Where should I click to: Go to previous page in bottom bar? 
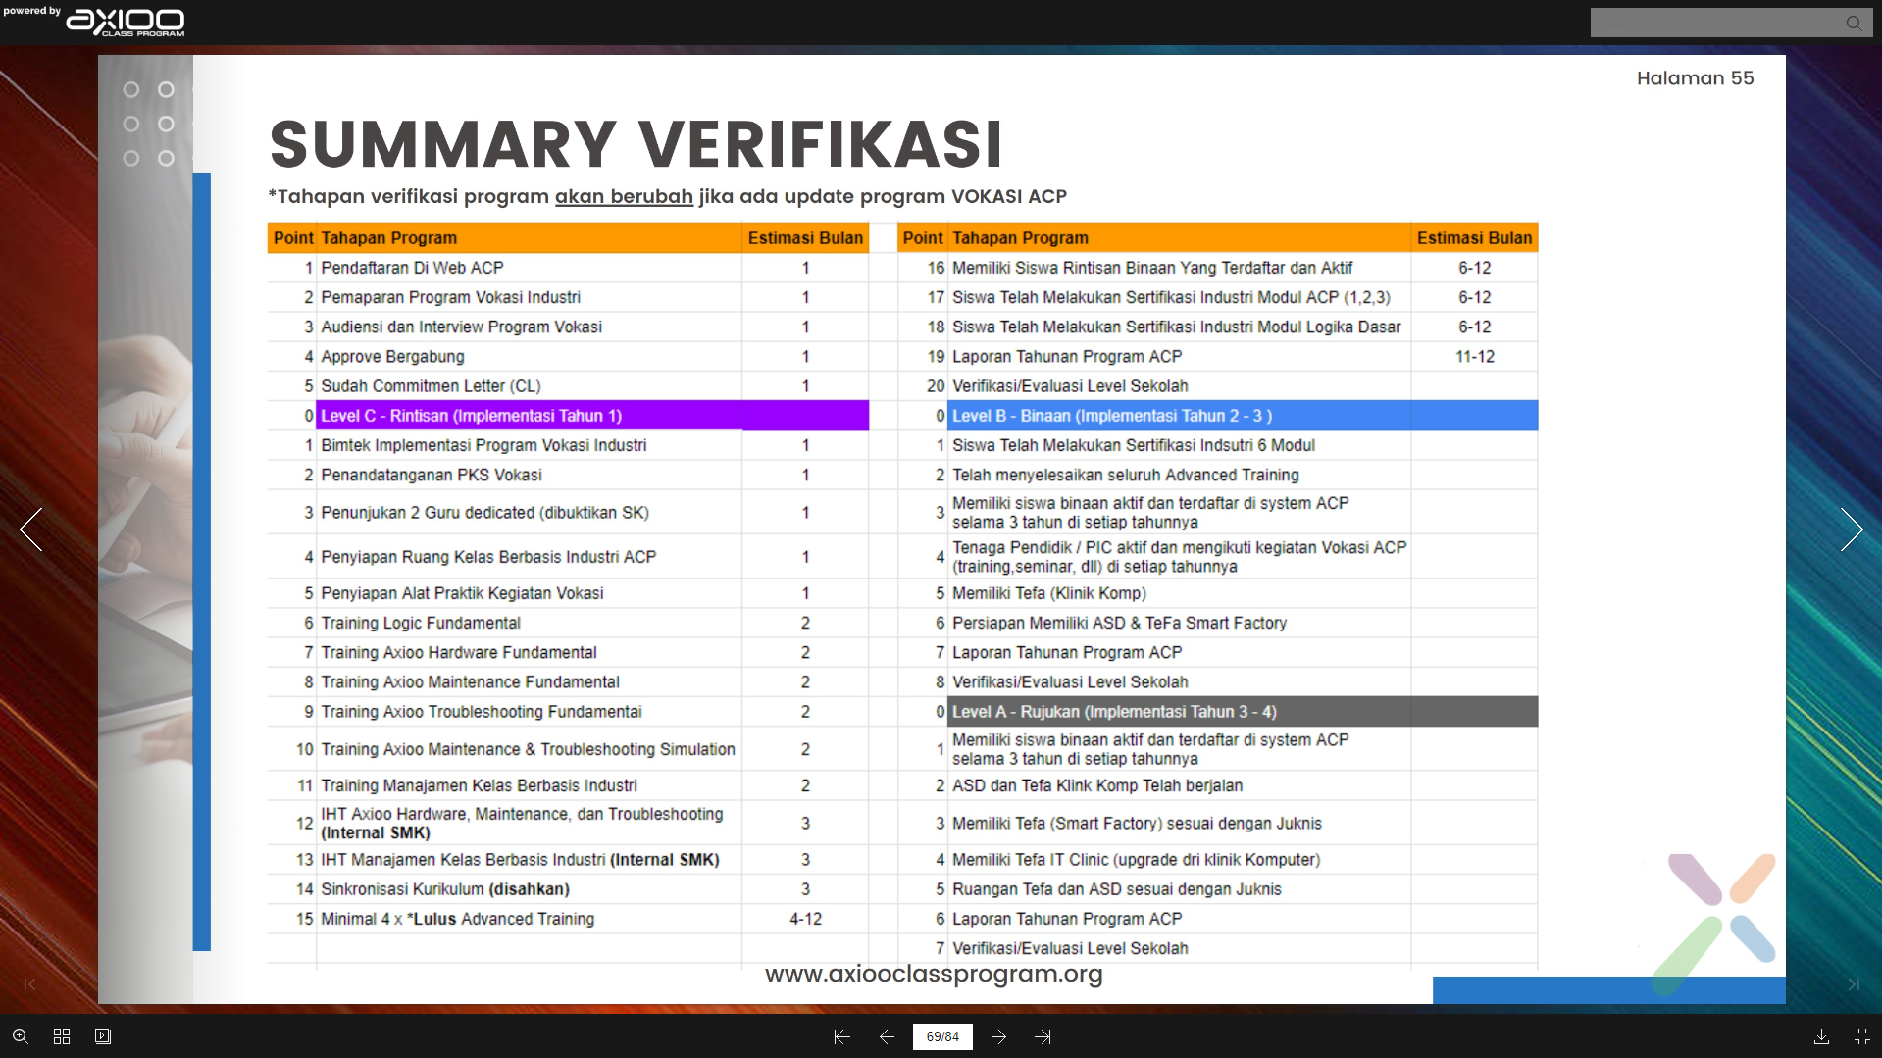click(x=887, y=1036)
